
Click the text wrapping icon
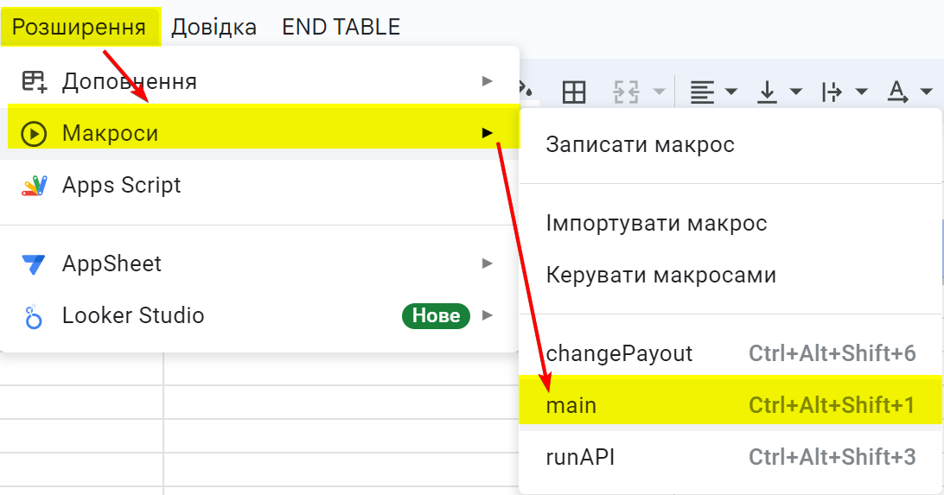(832, 92)
